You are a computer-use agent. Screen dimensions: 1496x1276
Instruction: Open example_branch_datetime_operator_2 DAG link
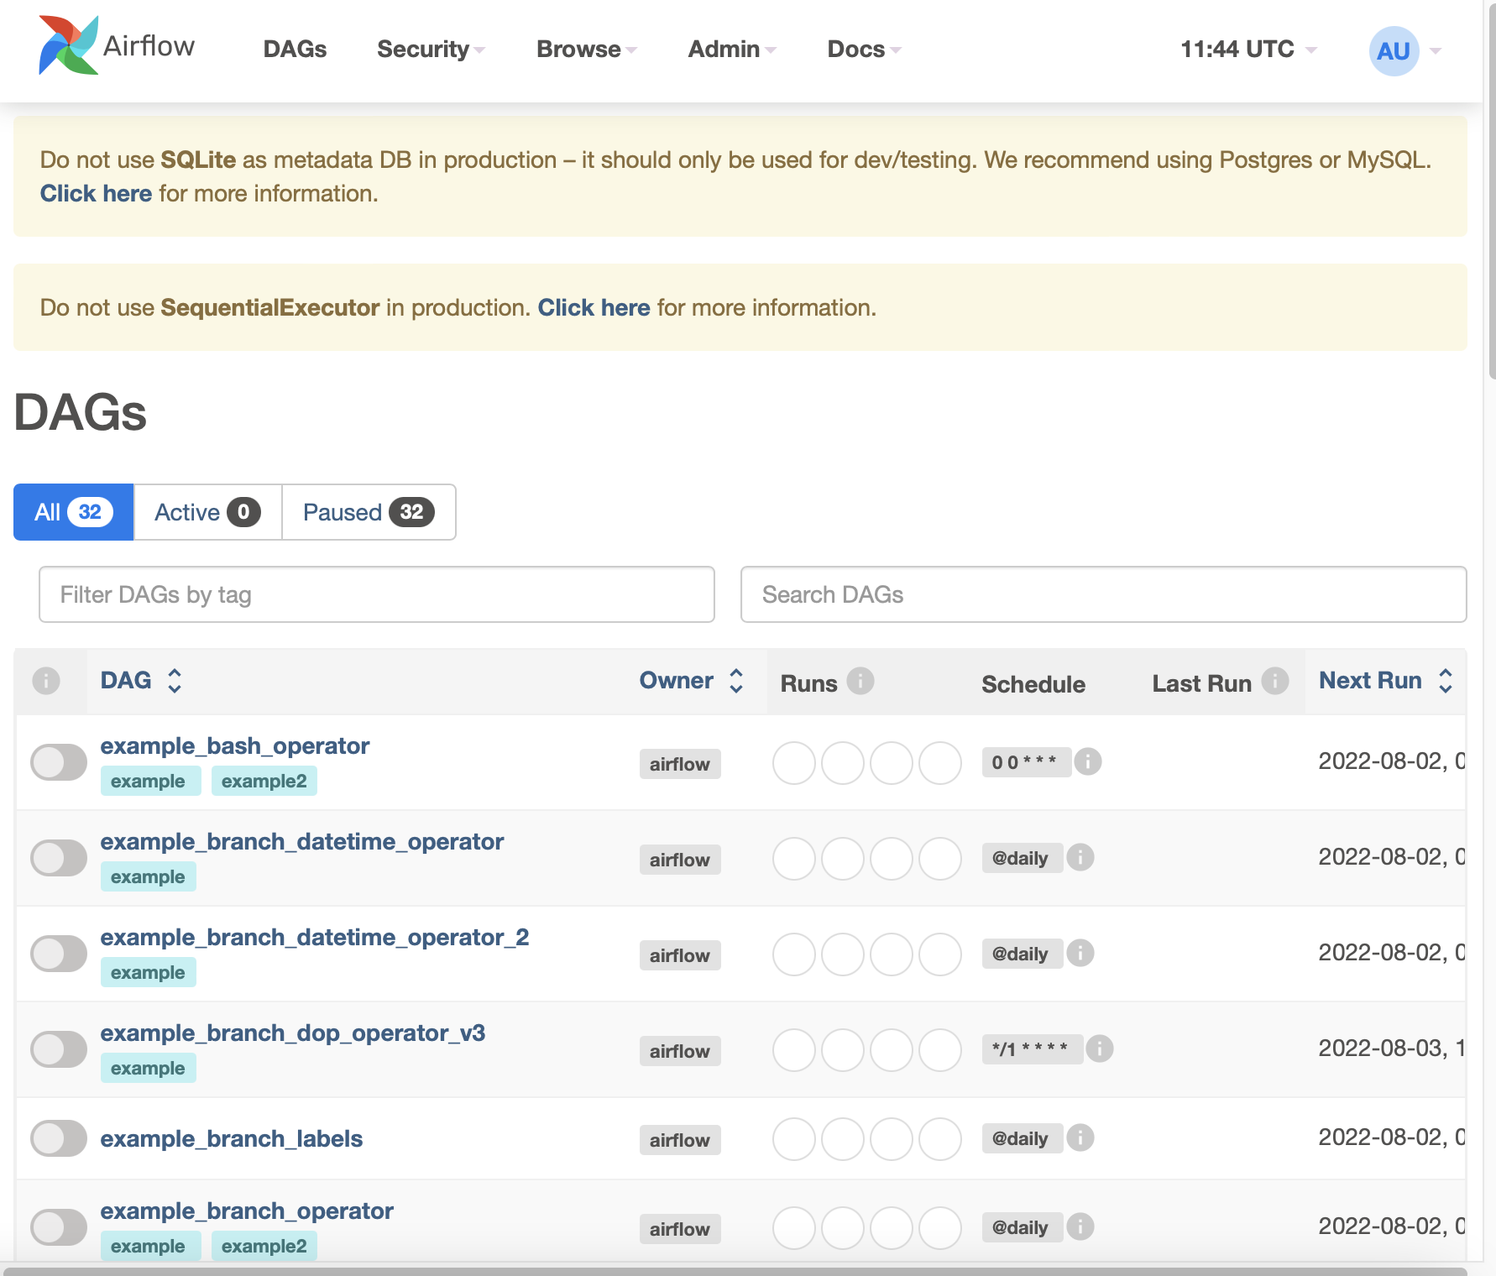(315, 937)
